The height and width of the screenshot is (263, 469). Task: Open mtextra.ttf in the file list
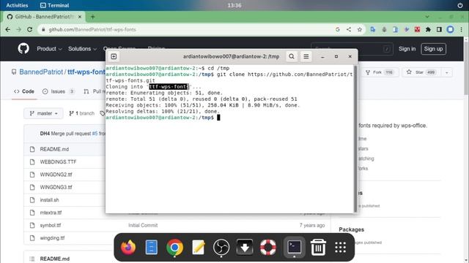tap(51, 213)
